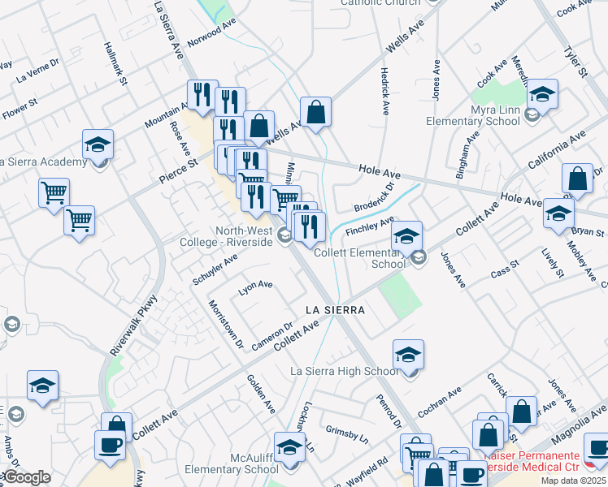Click the Kaiser Permanente Medical Ctr label

pyautogui.click(x=532, y=461)
